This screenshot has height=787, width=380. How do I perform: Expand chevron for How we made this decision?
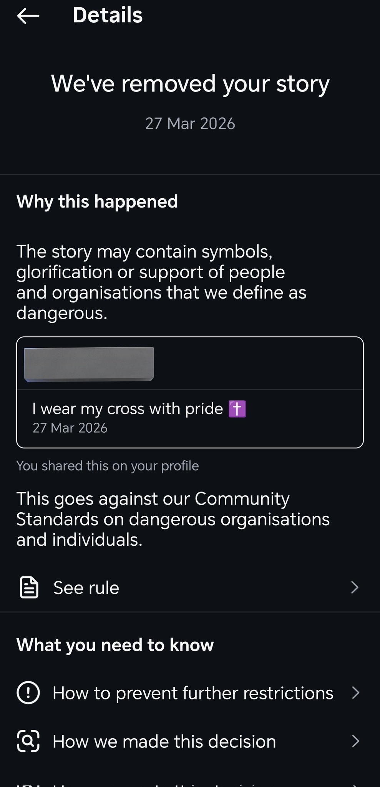[356, 741]
